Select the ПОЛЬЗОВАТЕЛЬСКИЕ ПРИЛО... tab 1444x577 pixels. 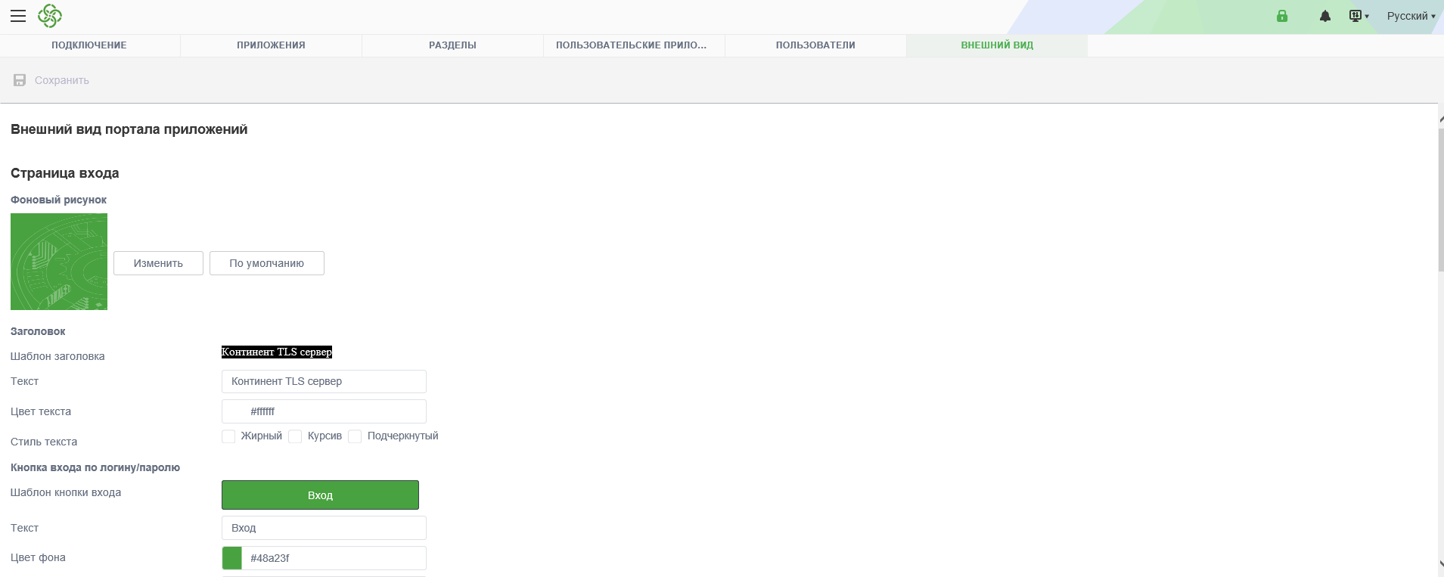coord(634,45)
